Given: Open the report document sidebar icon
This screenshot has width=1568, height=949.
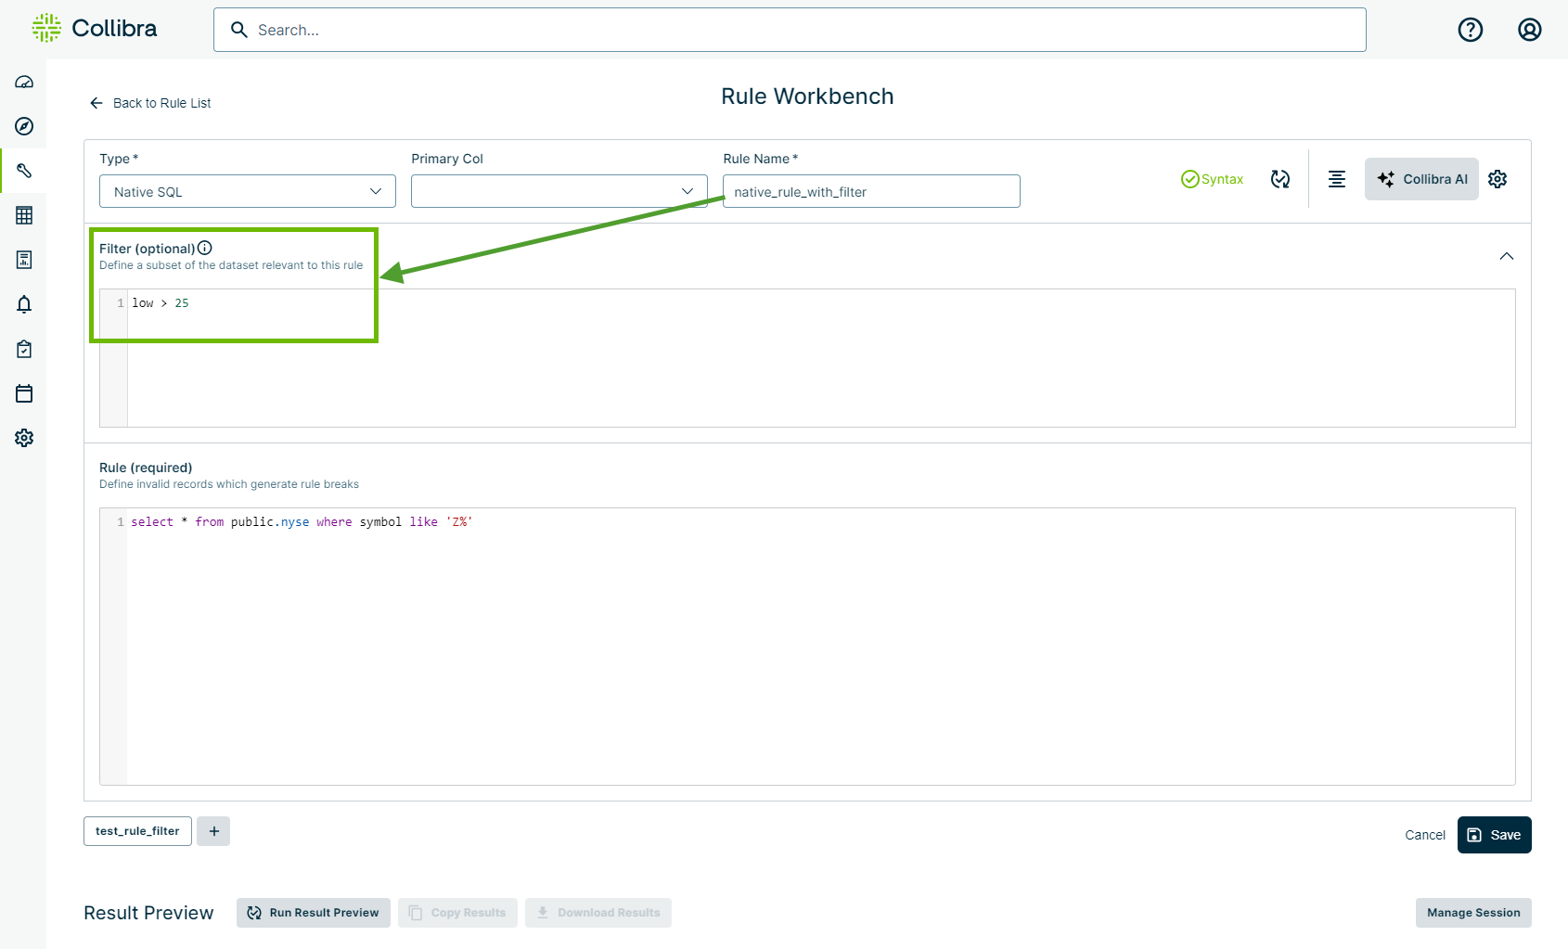Looking at the screenshot, I should click(x=24, y=260).
